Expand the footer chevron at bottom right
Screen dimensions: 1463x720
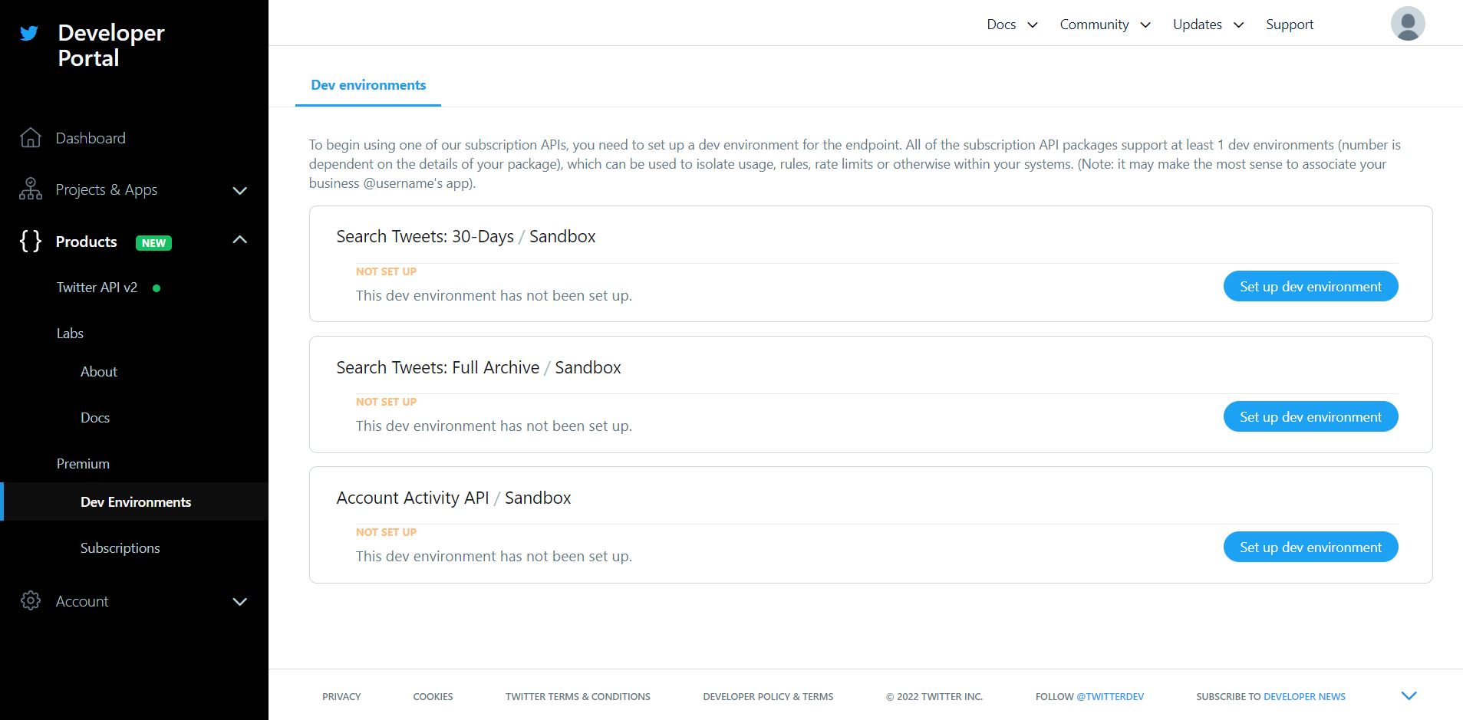click(x=1409, y=696)
